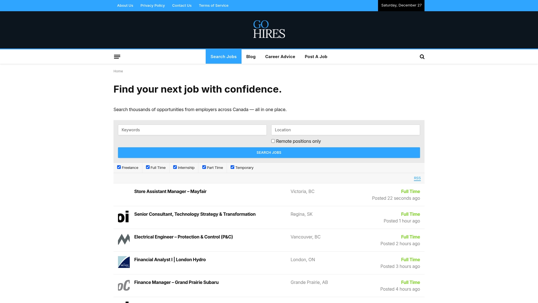The image size is (538, 303).
Task: Select Post A Job
Action: 316,56
